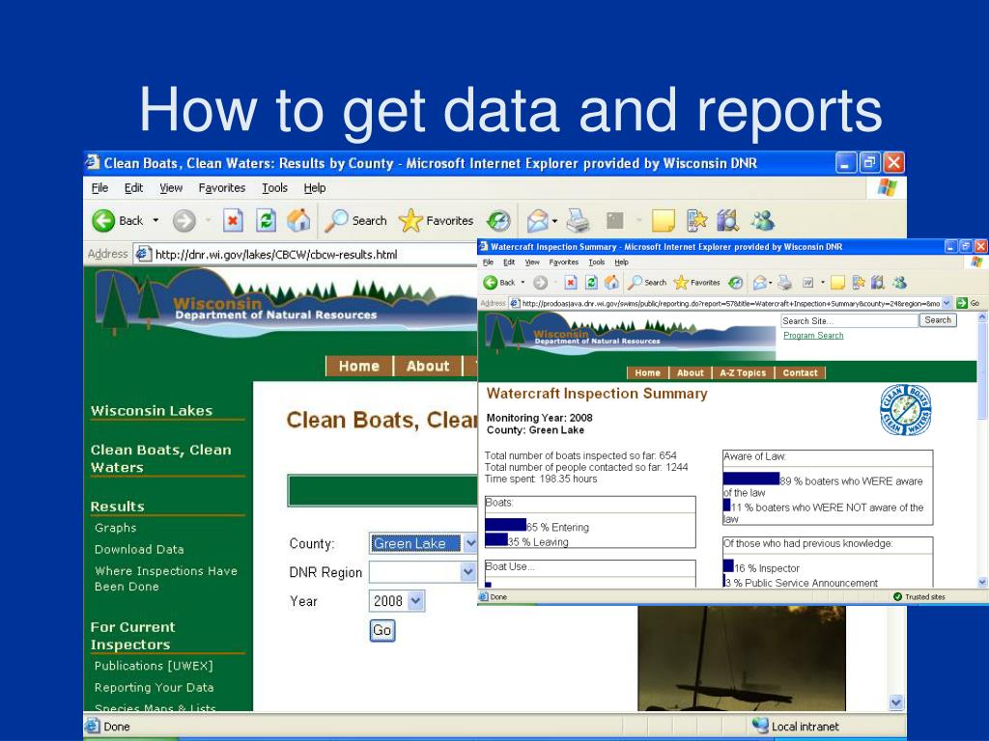
Task: Open Download Data sidebar link
Action: [139, 549]
